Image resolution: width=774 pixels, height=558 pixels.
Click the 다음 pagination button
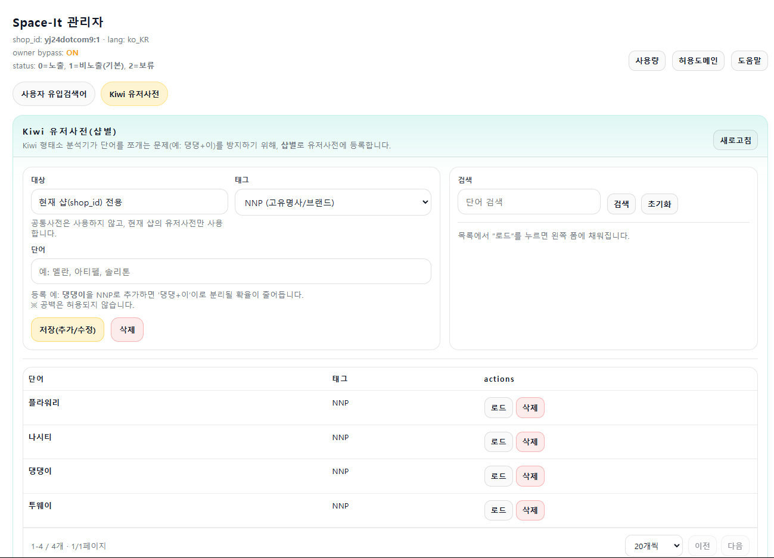pos(735,546)
